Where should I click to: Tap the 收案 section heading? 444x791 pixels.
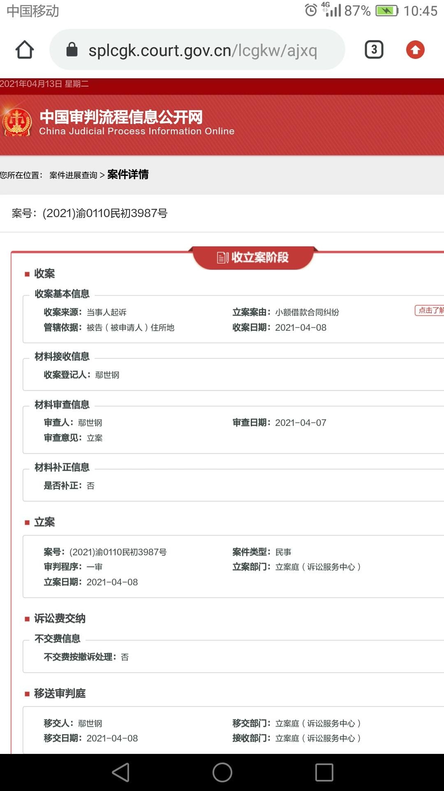pyautogui.click(x=44, y=274)
